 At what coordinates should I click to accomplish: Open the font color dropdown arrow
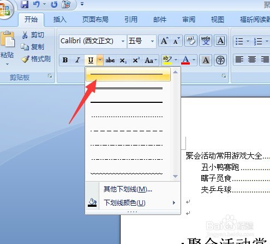pyautogui.click(x=194, y=60)
